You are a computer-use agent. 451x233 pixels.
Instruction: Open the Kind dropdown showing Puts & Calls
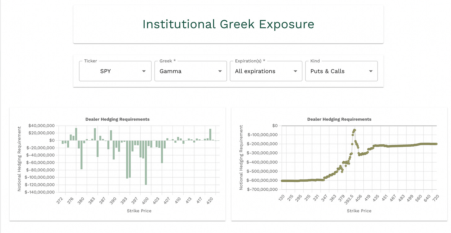(x=341, y=71)
